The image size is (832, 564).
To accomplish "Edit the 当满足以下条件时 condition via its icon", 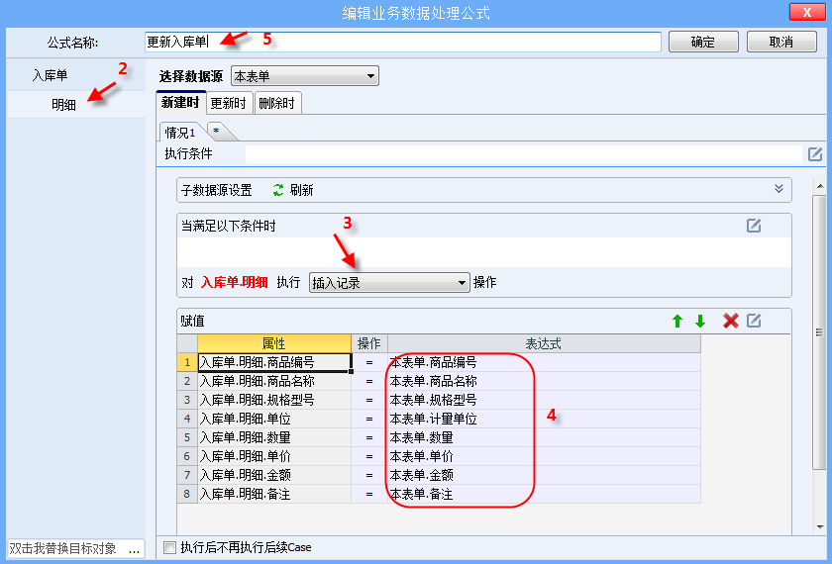I will tap(754, 226).
